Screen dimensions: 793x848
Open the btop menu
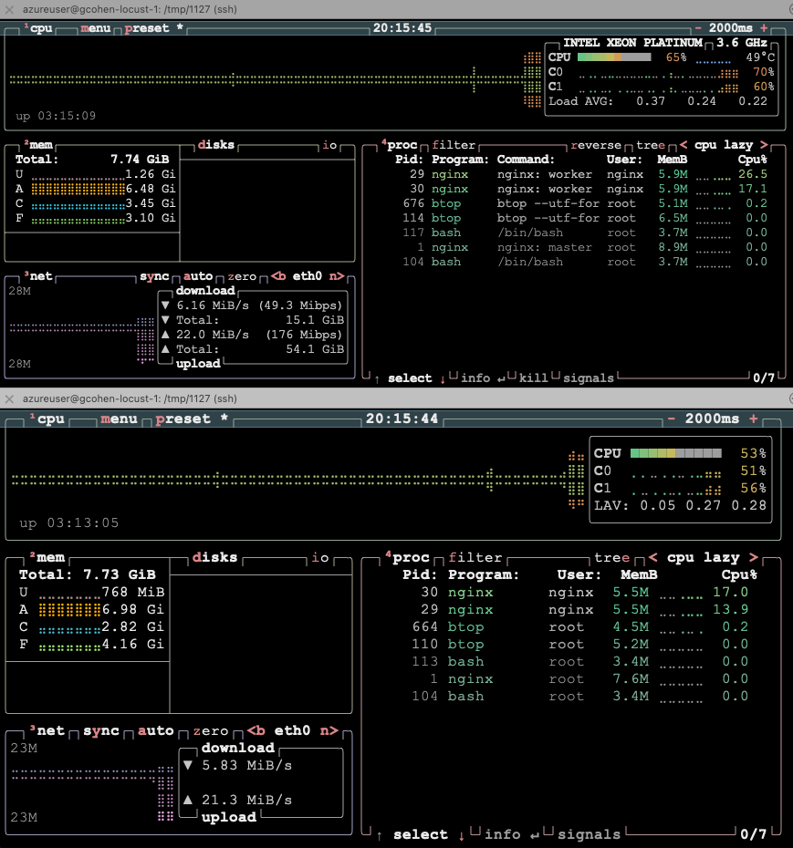coord(95,28)
